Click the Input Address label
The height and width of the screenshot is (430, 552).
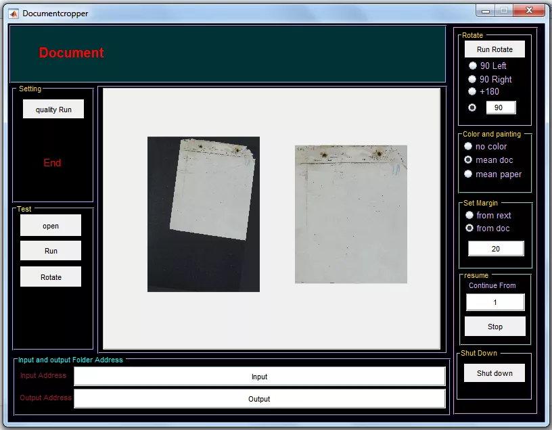coord(43,375)
